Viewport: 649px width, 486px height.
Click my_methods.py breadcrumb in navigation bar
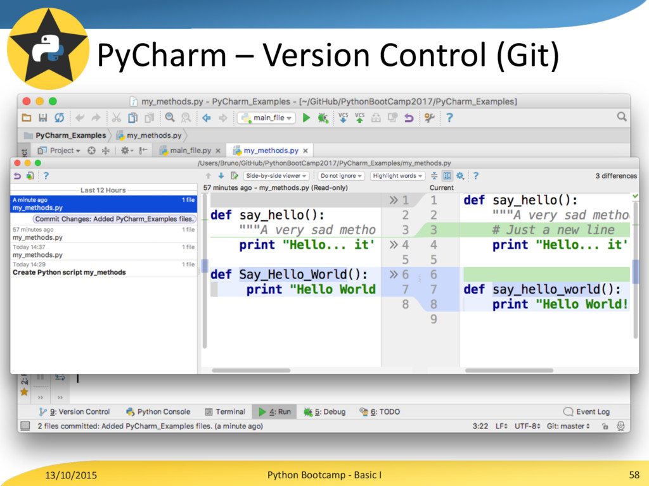point(149,135)
